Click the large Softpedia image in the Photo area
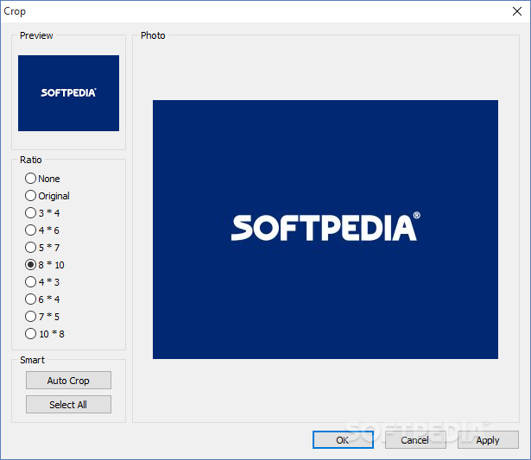This screenshot has height=460, width=531. (326, 230)
